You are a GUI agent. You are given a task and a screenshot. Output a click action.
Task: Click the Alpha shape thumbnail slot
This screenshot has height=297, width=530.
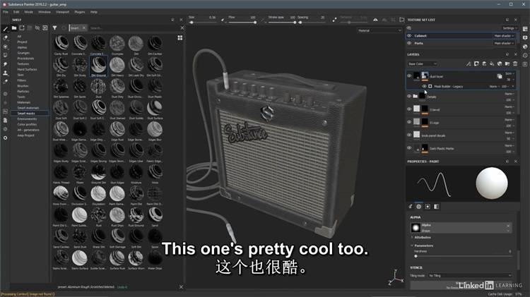point(416,228)
